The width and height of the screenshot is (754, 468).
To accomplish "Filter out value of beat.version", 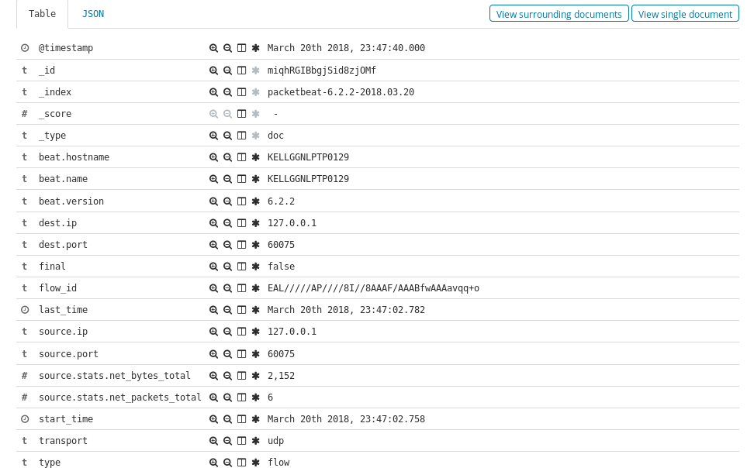I will [227, 201].
